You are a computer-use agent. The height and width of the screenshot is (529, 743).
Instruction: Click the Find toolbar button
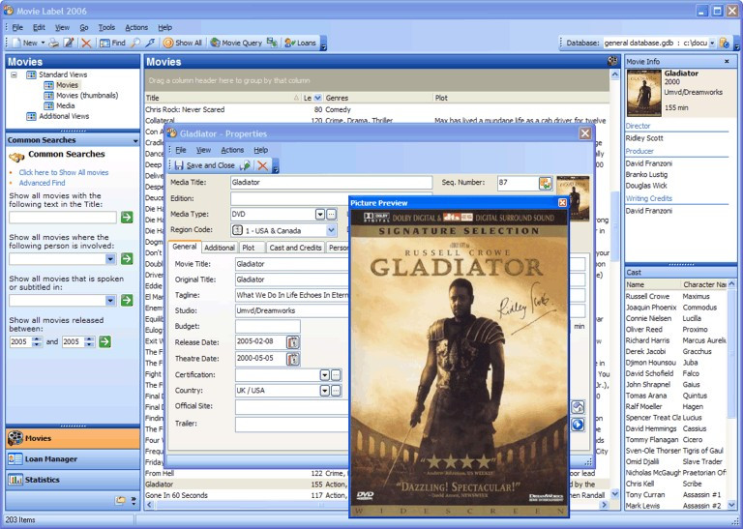(113, 43)
